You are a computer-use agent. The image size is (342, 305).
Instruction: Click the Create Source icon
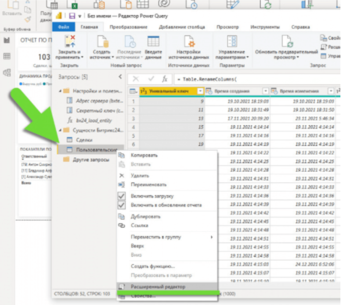point(102,42)
